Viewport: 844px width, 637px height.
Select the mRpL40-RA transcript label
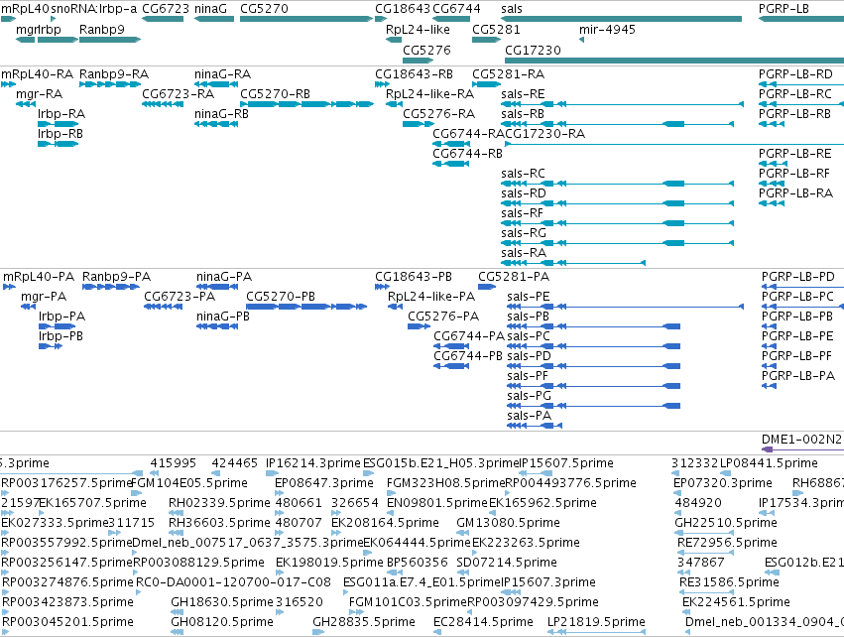[37, 74]
